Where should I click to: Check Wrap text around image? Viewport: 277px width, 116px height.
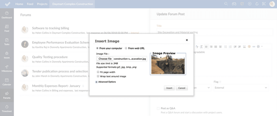(98, 76)
